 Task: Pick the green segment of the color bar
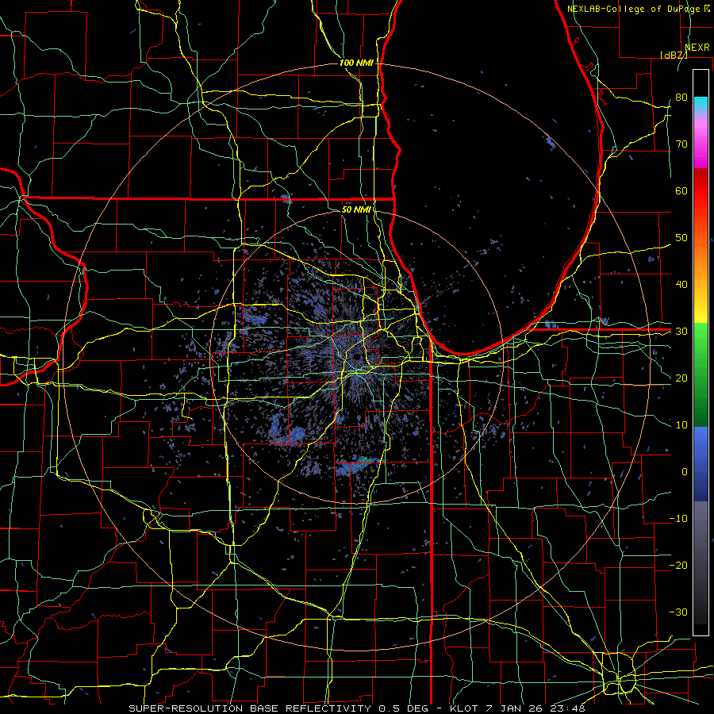(x=701, y=374)
